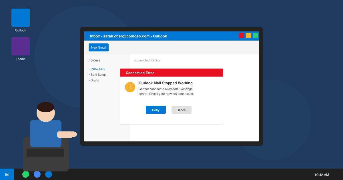Open the green circle taskbar icon
This screenshot has width=343, height=180.
26,174
